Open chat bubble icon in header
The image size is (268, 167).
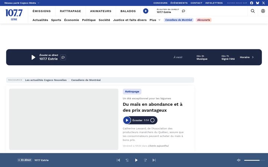click(184, 11)
